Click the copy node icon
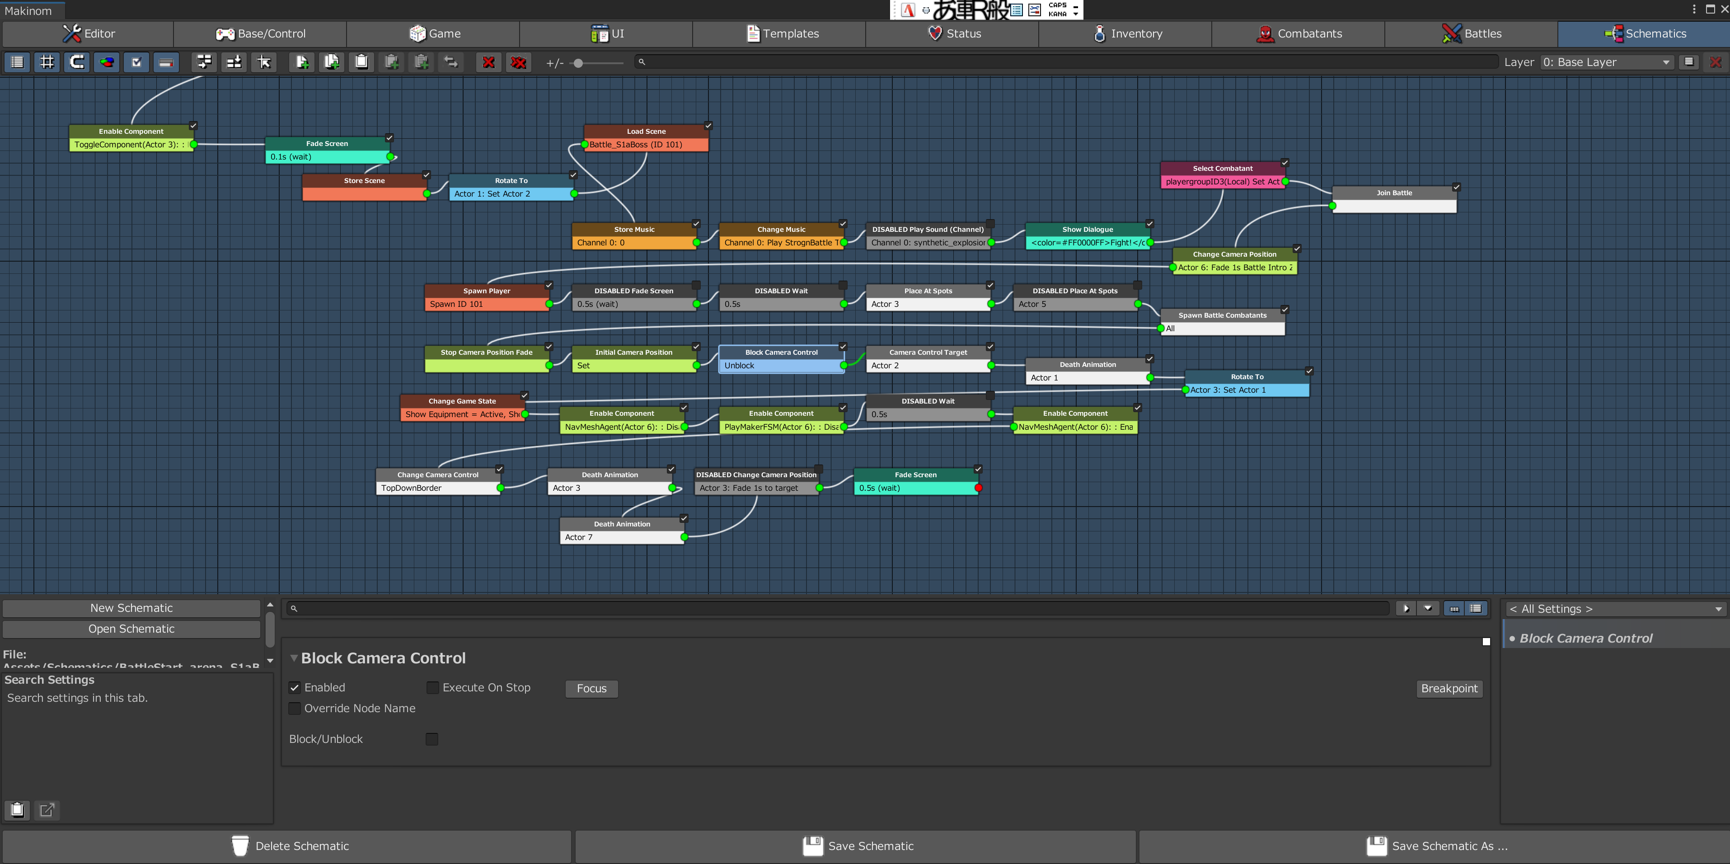This screenshot has width=1730, height=864. click(x=302, y=62)
